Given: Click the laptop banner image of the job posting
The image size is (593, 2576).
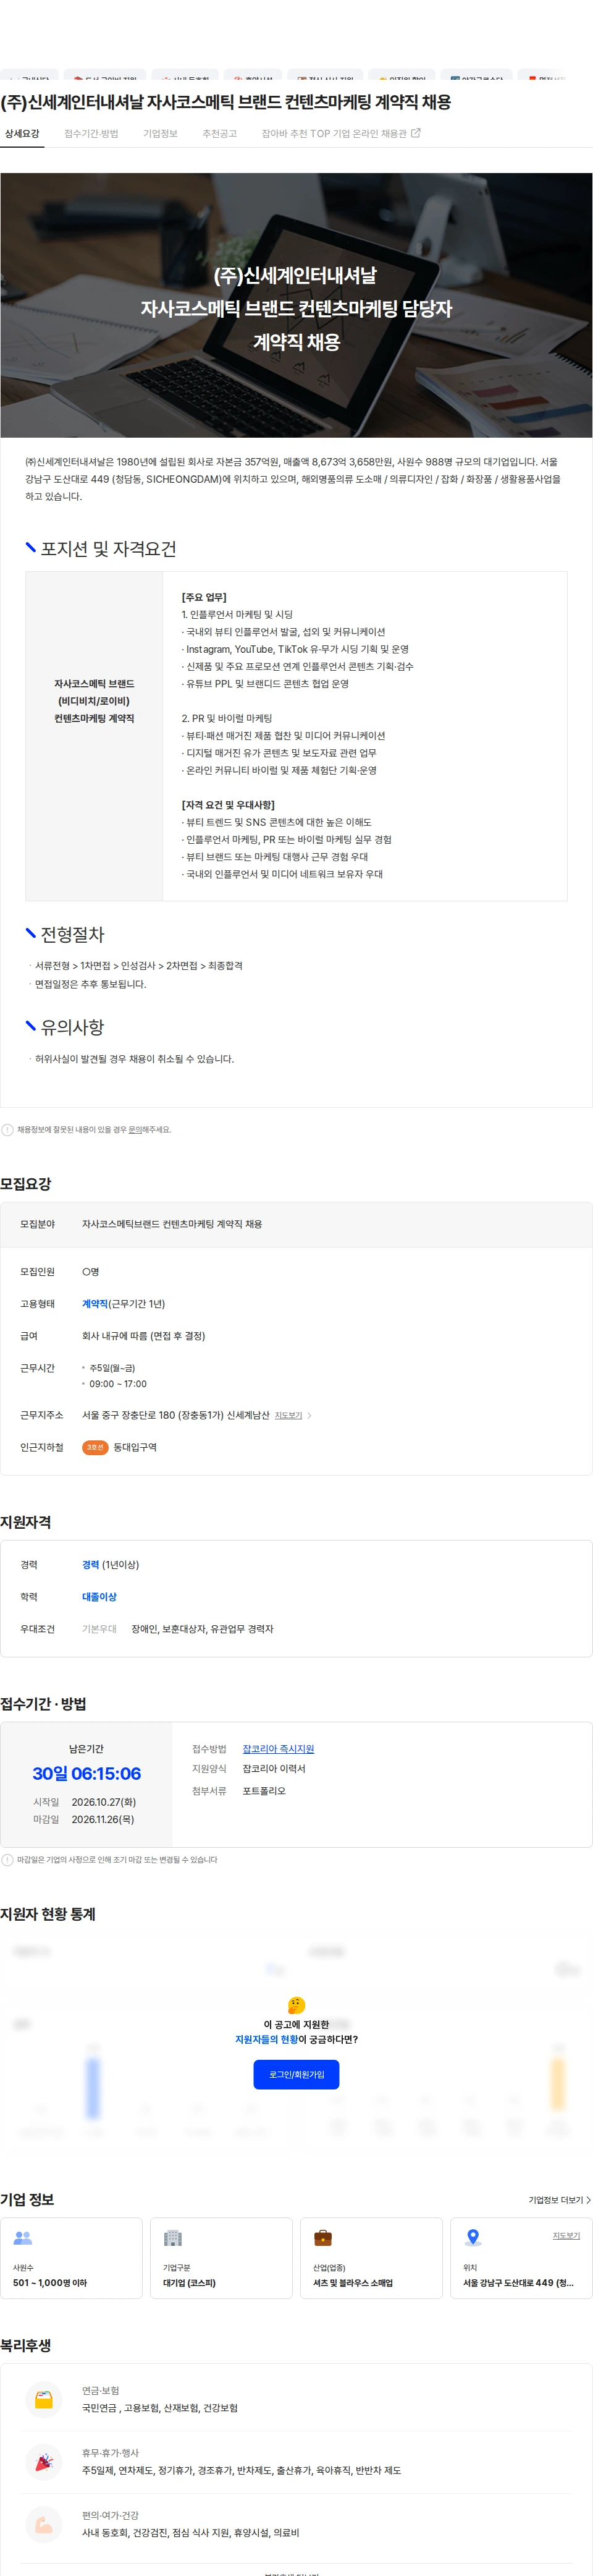Looking at the screenshot, I should pyautogui.click(x=296, y=305).
